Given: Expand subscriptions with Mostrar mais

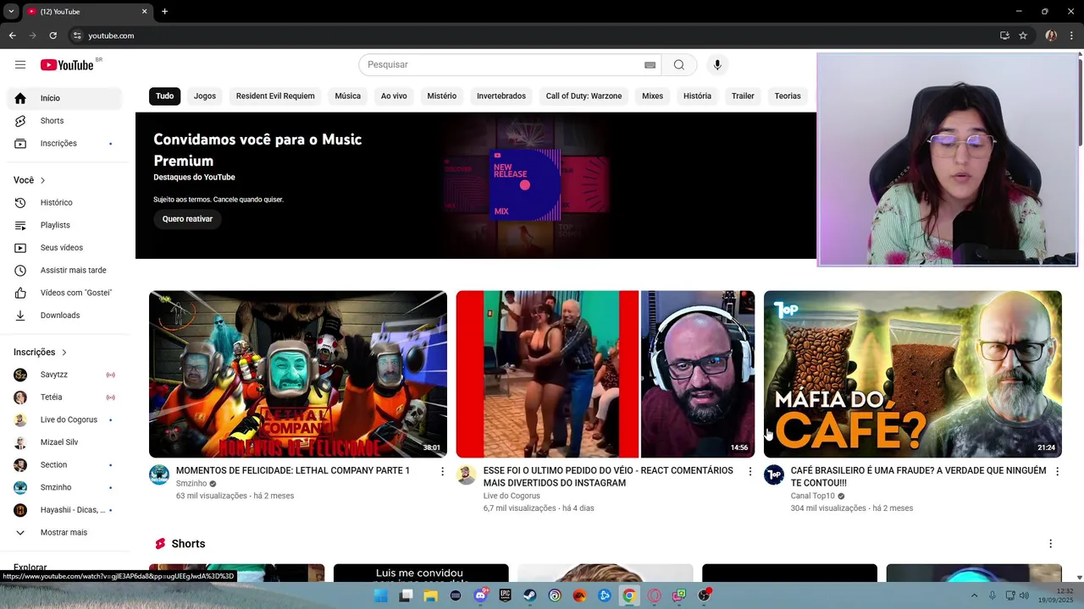Looking at the screenshot, I should click(x=64, y=533).
